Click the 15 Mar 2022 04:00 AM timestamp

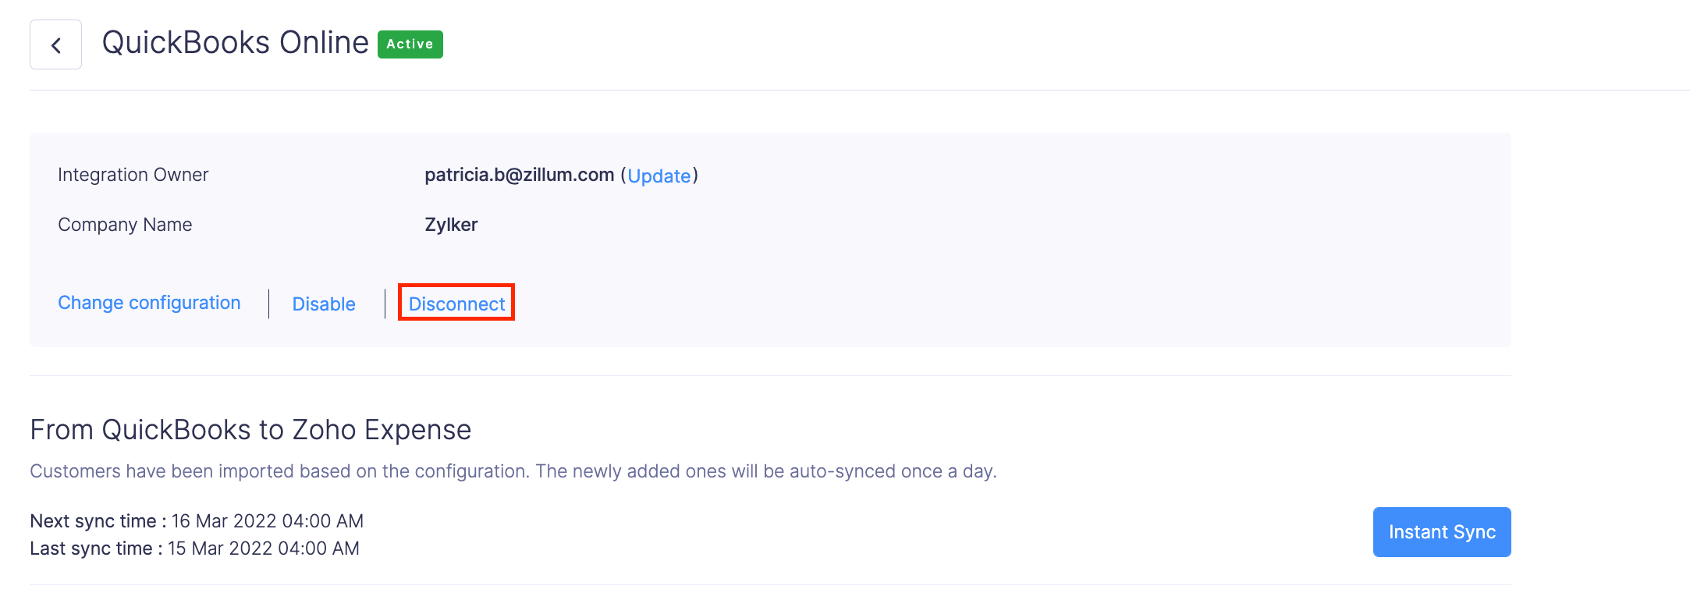coord(264,548)
